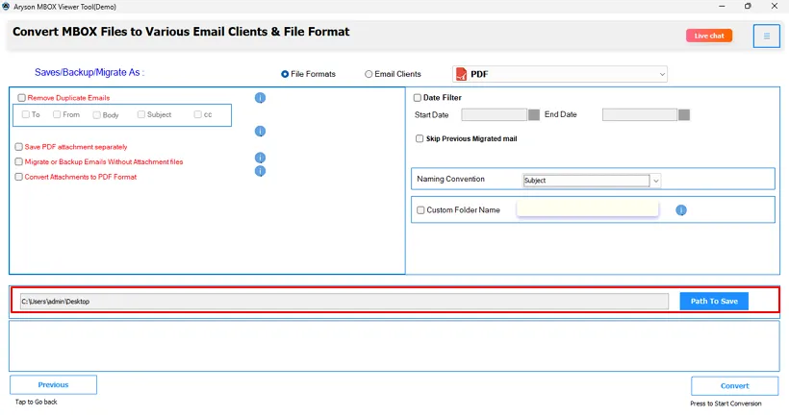
Task: Click info icon for Convert Attachments to PDF
Action: pyautogui.click(x=260, y=171)
